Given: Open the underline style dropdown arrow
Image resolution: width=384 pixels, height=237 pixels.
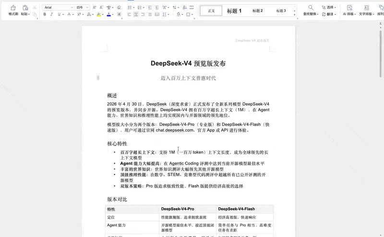Looking at the screenshot, I should click(63, 14).
